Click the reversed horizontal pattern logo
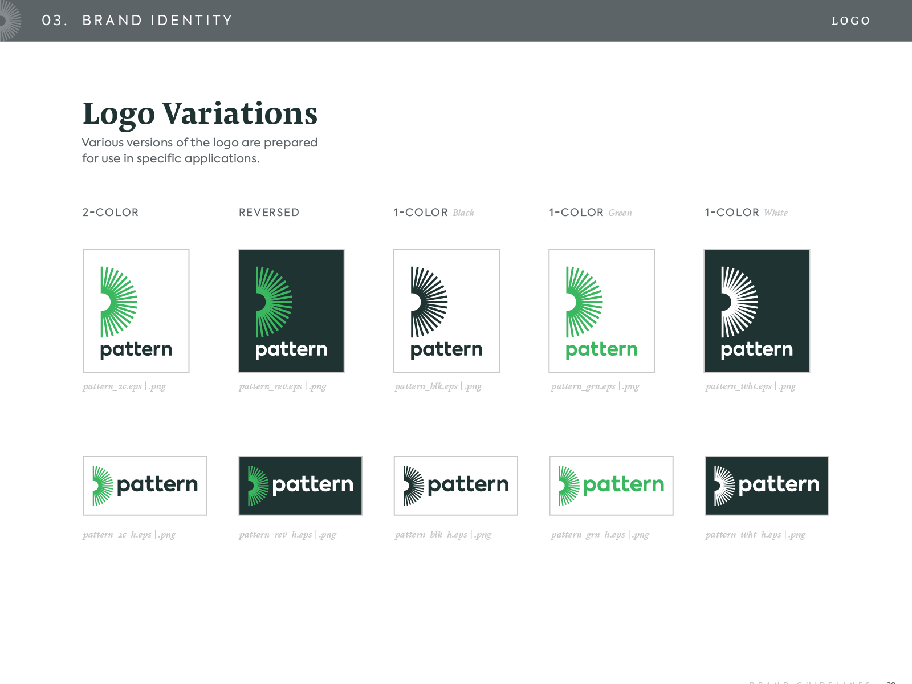This screenshot has width=912, height=684. click(300, 486)
